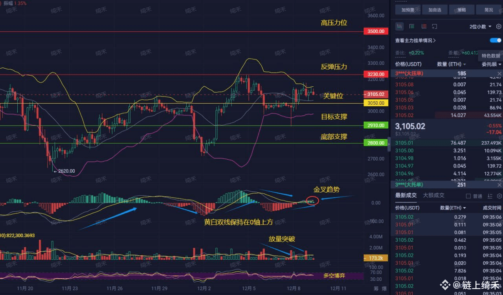The image size is (503, 295).
Task: Collapse the right side panel handle
Action: pyautogui.click(x=389, y=144)
